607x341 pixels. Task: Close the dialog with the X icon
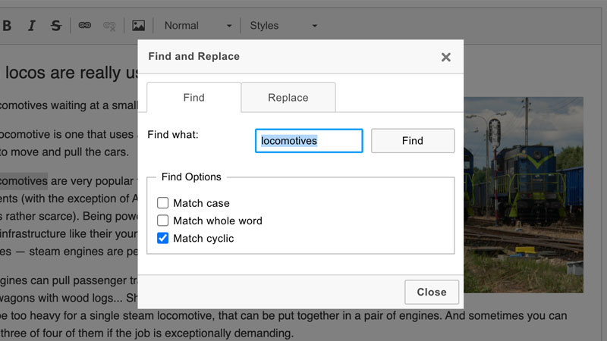coord(445,57)
